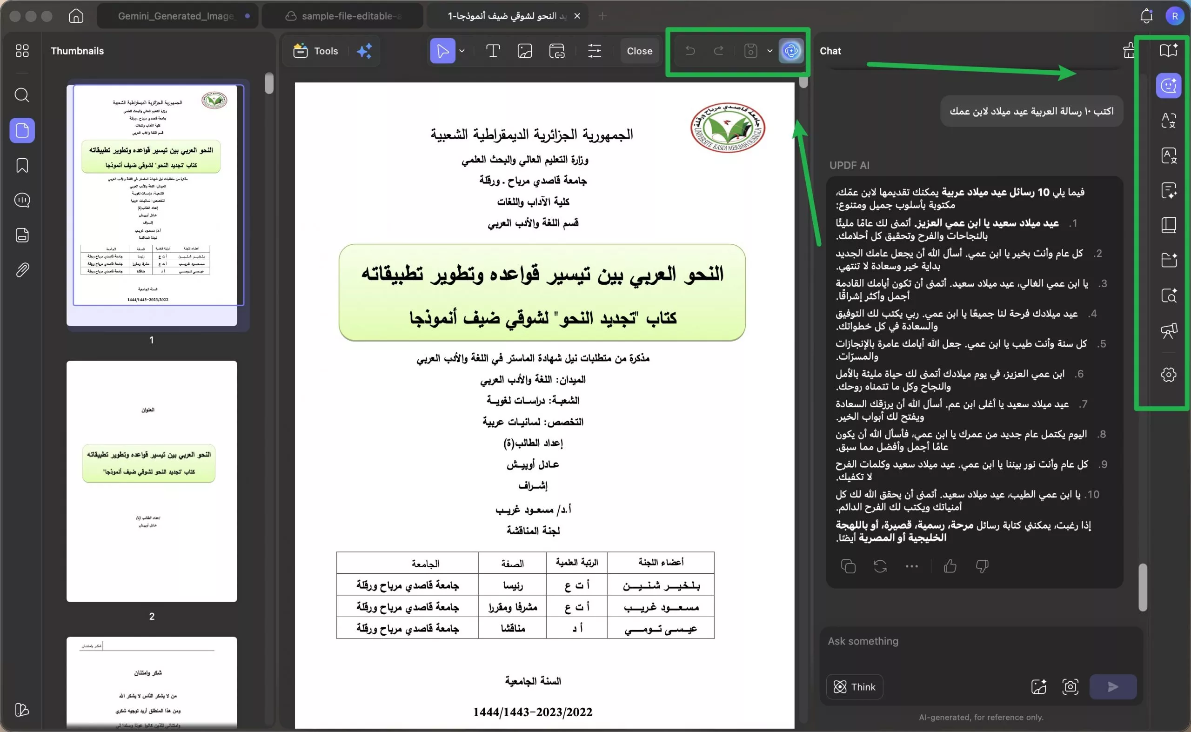
Task: Open more options ellipsis under response
Action: coord(912,566)
